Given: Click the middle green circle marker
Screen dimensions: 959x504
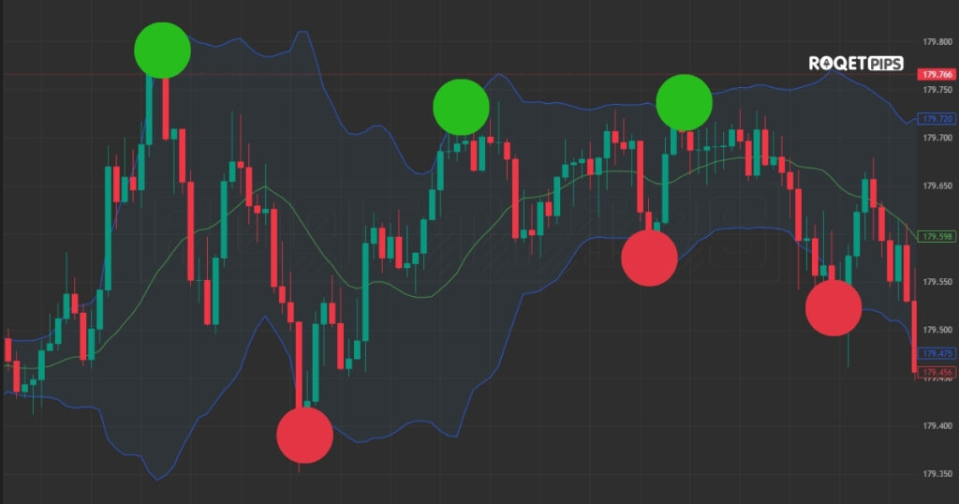Looking at the screenshot, I should (461, 107).
